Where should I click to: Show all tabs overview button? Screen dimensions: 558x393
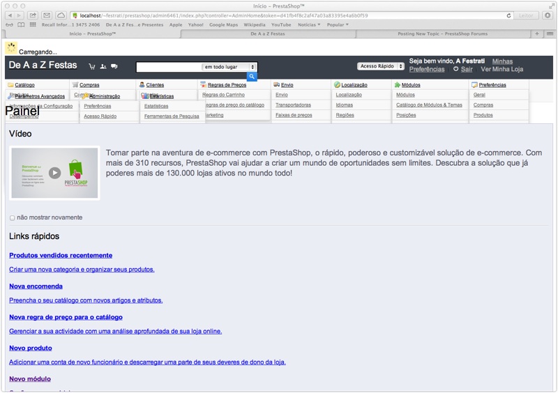coord(550,33)
